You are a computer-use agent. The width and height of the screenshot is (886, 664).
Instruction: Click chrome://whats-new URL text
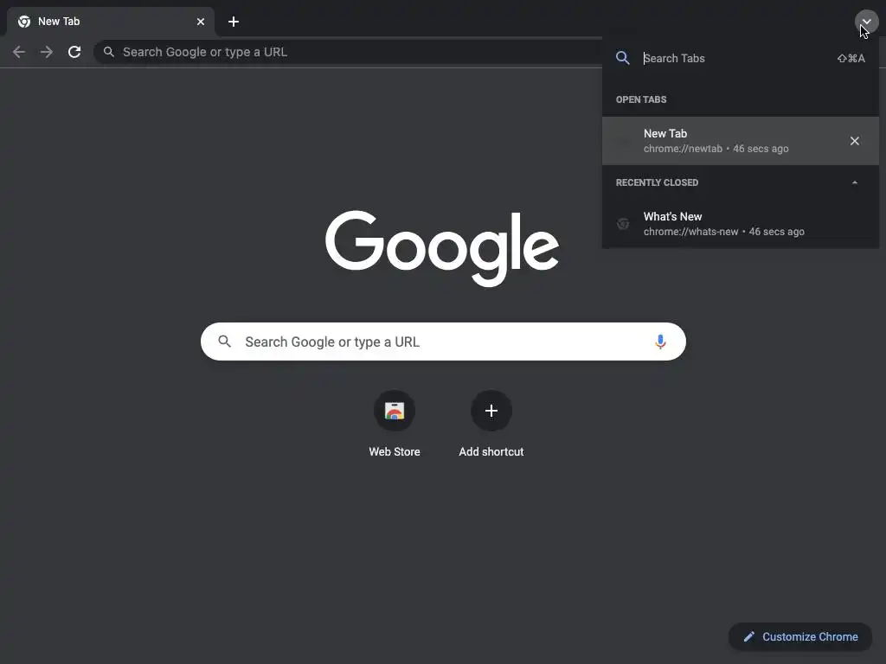(x=690, y=232)
